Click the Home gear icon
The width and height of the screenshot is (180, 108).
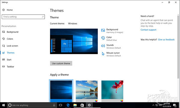4,10
